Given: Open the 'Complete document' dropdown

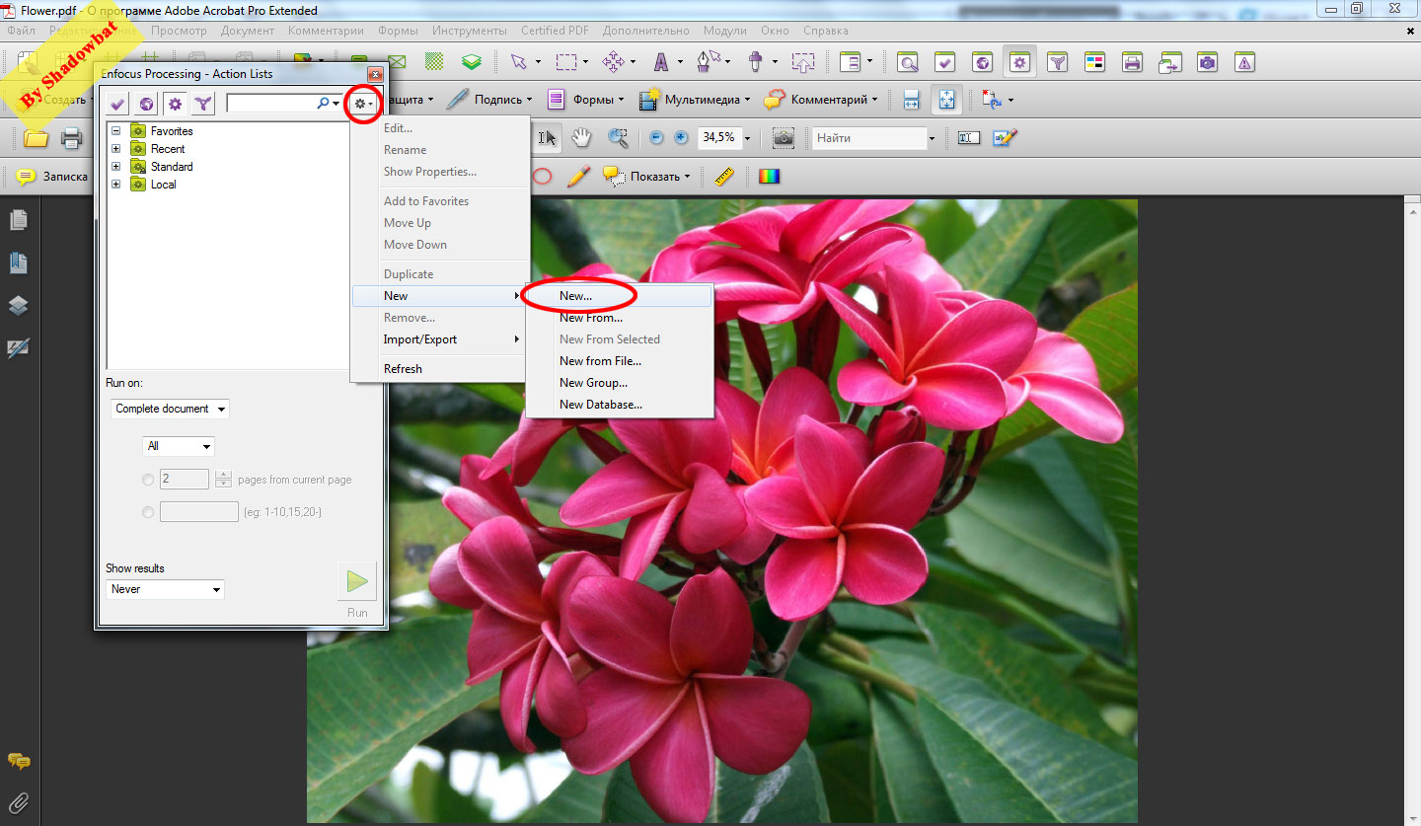Looking at the screenshot, I should tap(170, 409).
